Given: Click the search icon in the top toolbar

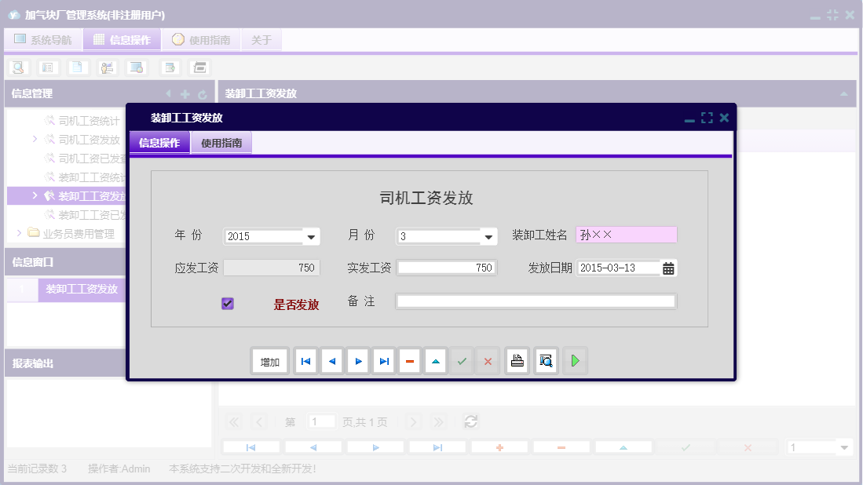Looking at the screenshot, I should pos(17,67).
